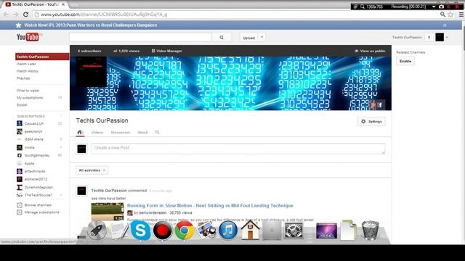Click Manage subscriptions
This screenshot has width=465, height=261.
[41, 212]
